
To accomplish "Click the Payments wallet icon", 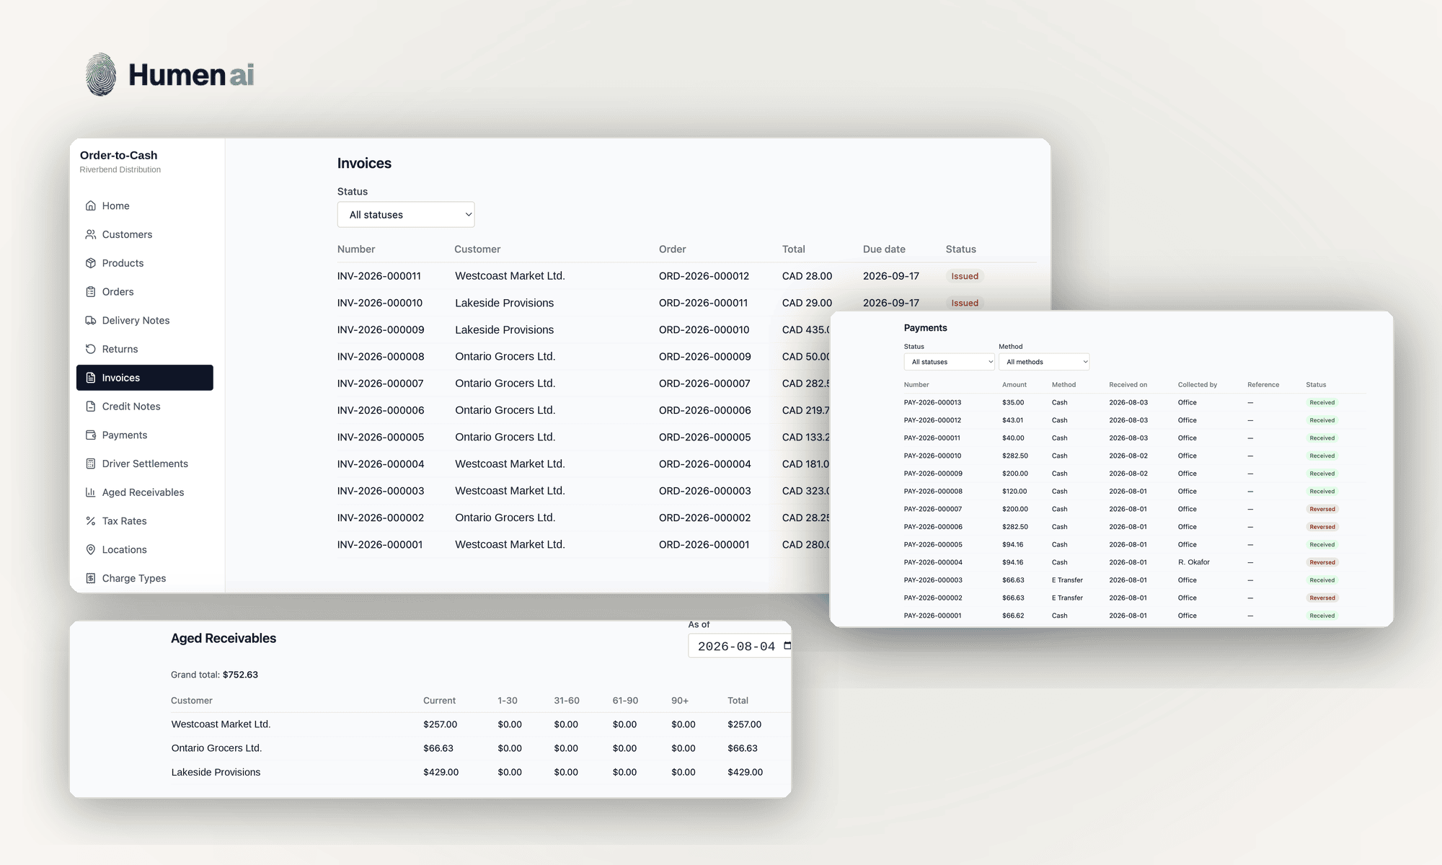I will click(x=91, y=435).
